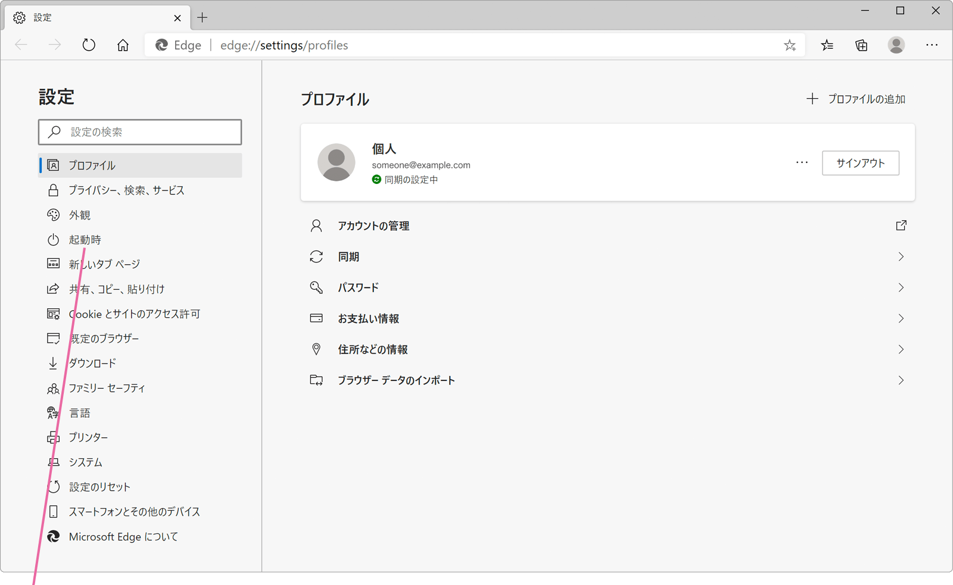Viewport: 953px width, 585px height.
Task: Open the Favorites list icon
Action: click(827, 45)
